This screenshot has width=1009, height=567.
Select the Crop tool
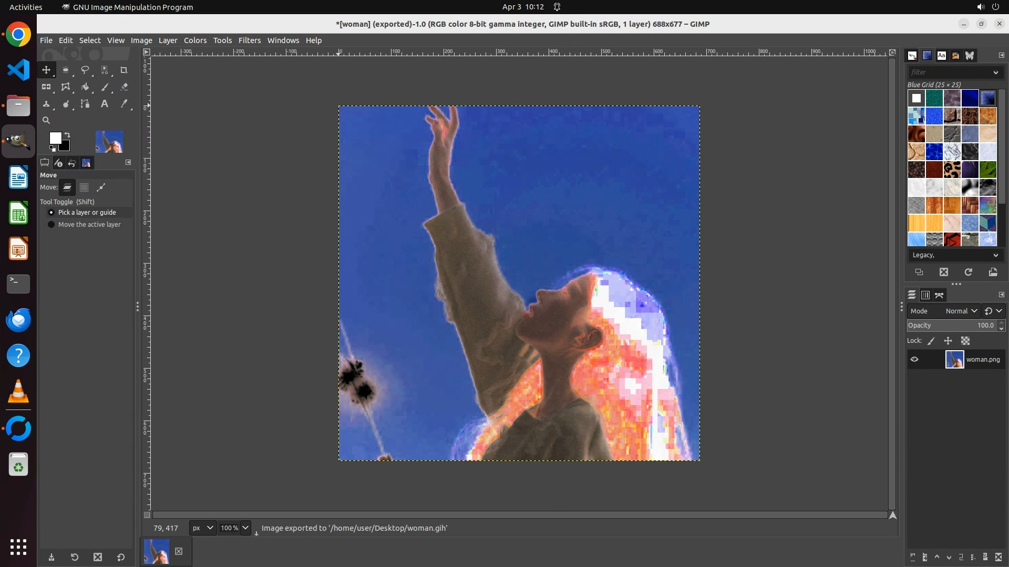(x=124, y=70)
